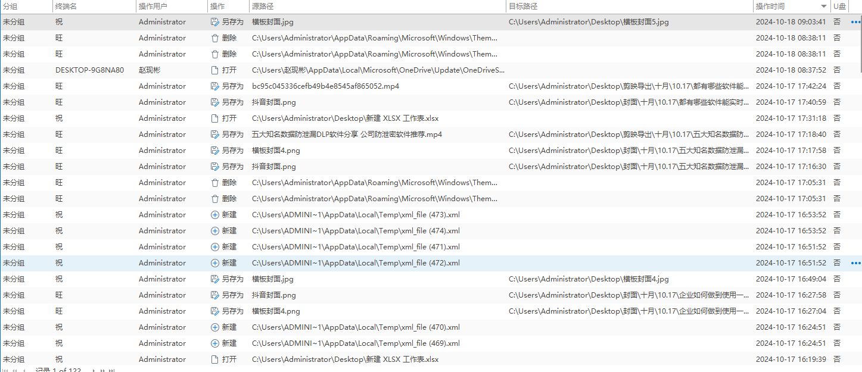Select the timestamp 2024-10-17 17:31:18
Screen dimensions: 862x372
coord(791,118)
